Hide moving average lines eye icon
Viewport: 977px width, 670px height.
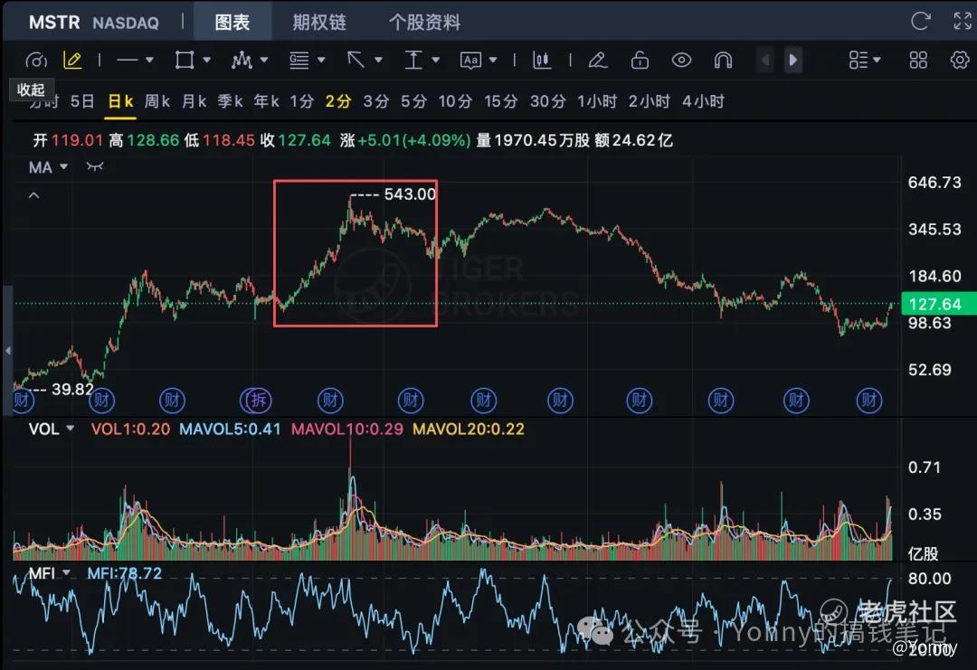tap(95, 166)
